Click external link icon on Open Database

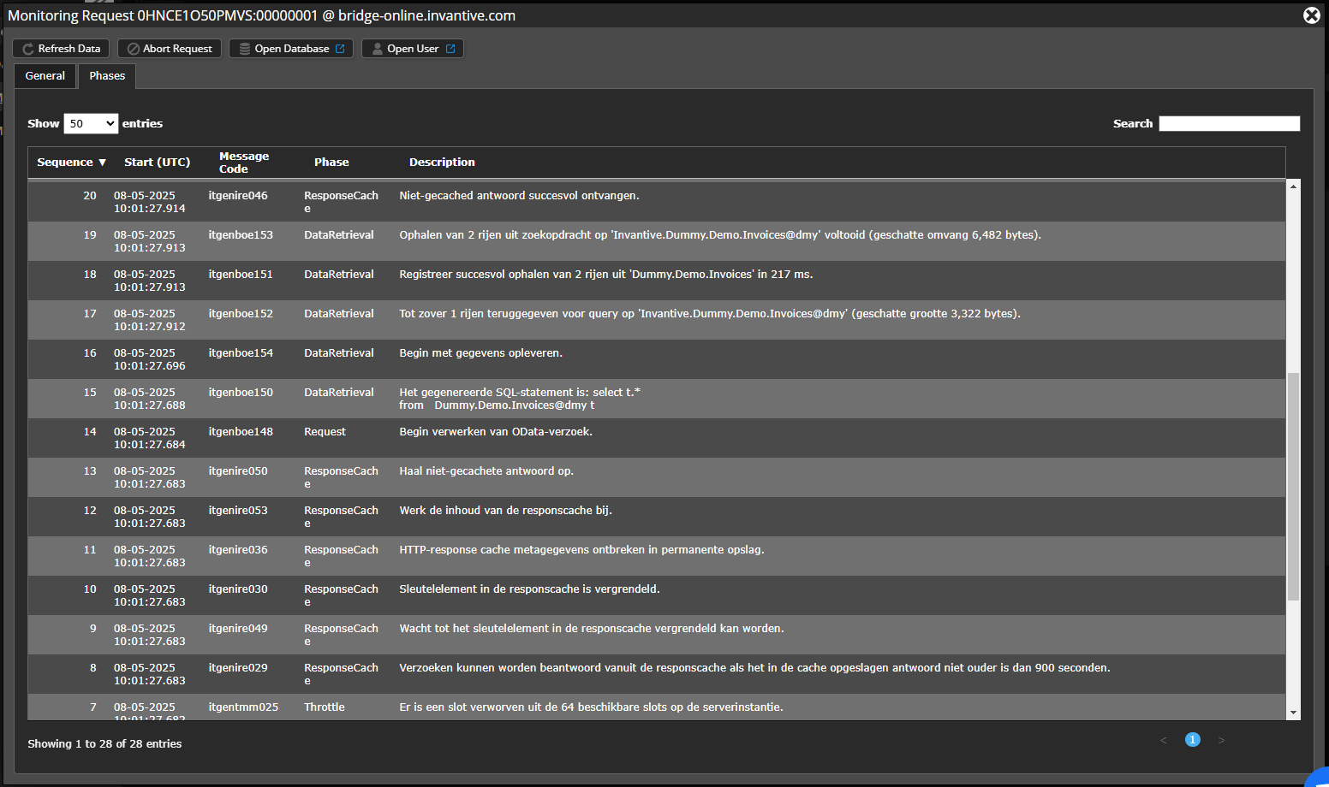[x=340, y=49]
